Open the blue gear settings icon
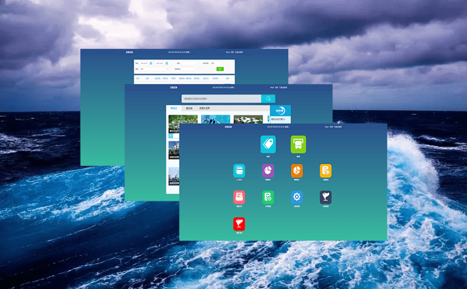This screenshot has width=467, height=289. [x=297, y=197]
